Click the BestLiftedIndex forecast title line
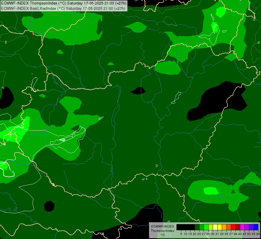The height and width of the screenshot is (239, 261). (x=63, y=8)
